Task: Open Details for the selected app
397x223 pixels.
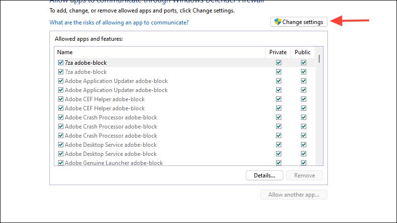Action: click(265, 176)
